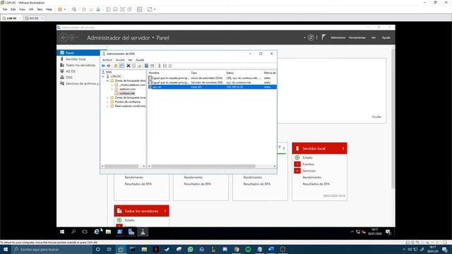Click the back arrow in DNS Manager toolbar
Screen dimensions: 452x254
coord(103,66)
